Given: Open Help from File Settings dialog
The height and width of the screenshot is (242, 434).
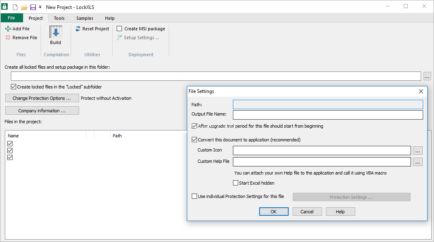Looking at the screenshot, I should [340, 212].
